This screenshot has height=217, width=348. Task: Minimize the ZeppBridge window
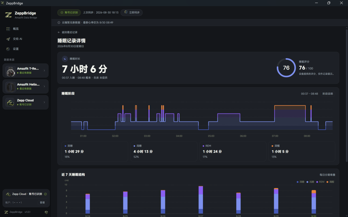[x=316, y=3]
